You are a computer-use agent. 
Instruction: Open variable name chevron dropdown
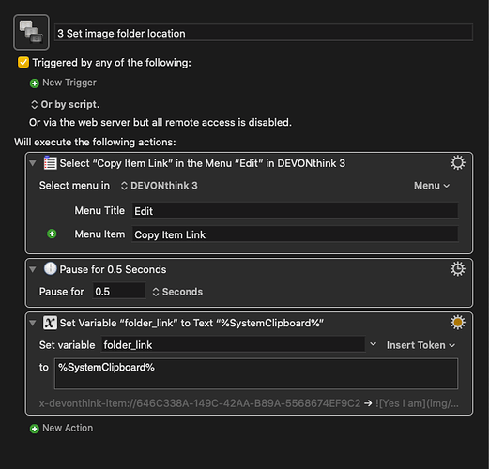(x=373, y=344)
